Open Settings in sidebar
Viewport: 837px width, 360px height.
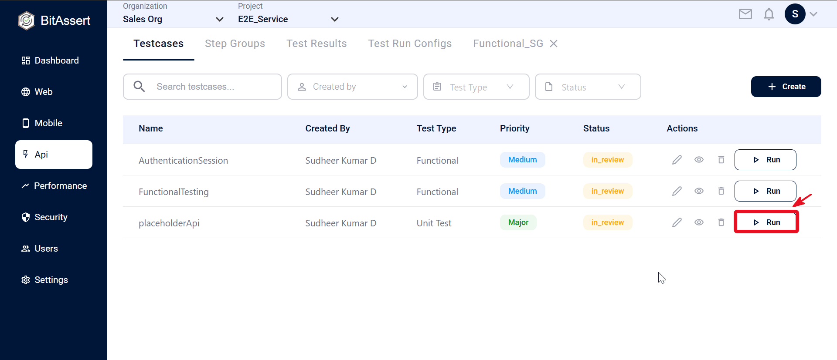pyautogui.click(x=54, y=280)
